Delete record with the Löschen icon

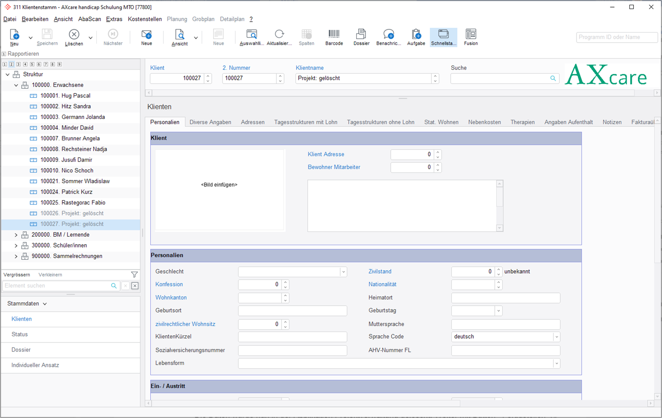(74, 37)
